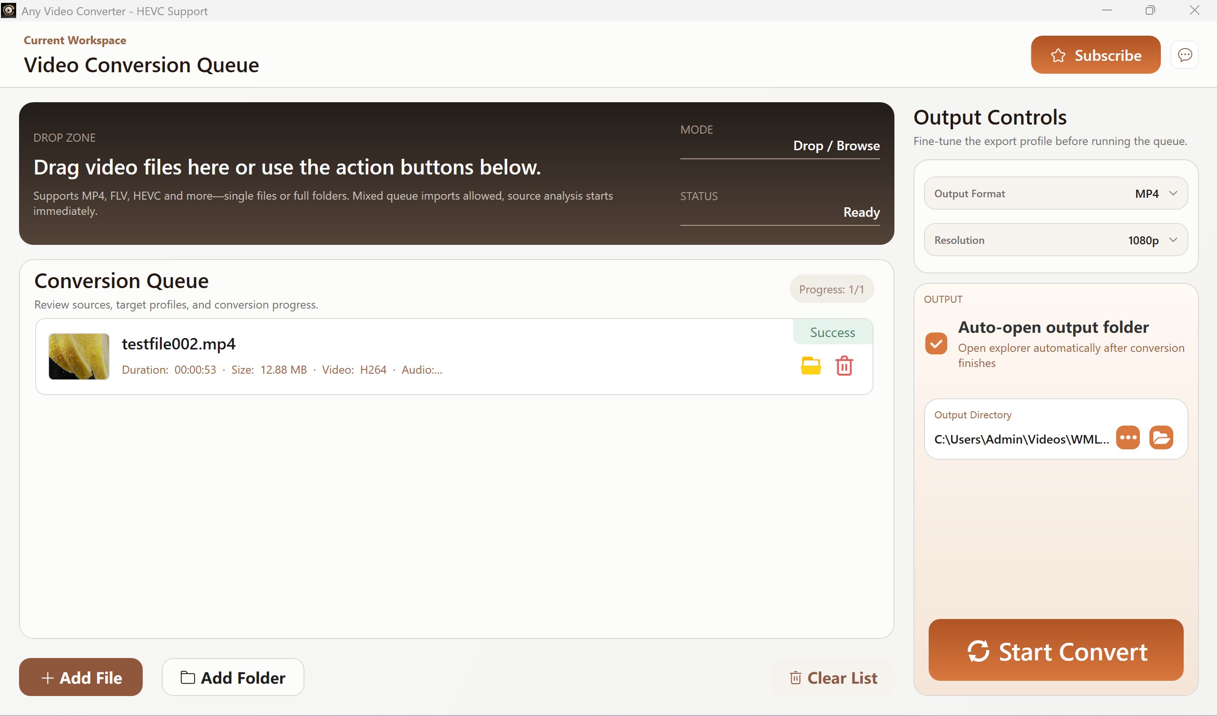Click the Ready status value
The width and height of the screenshot is (1217, 716).
coord(862,213)
